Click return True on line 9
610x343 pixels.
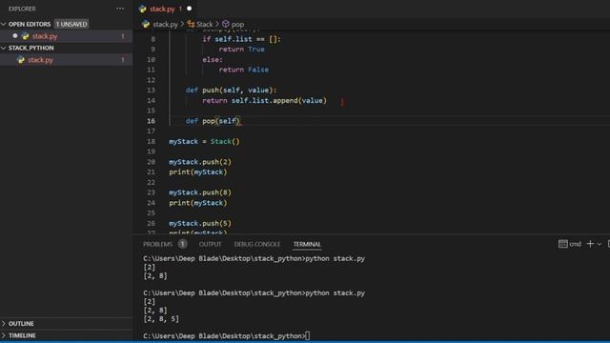241,50
